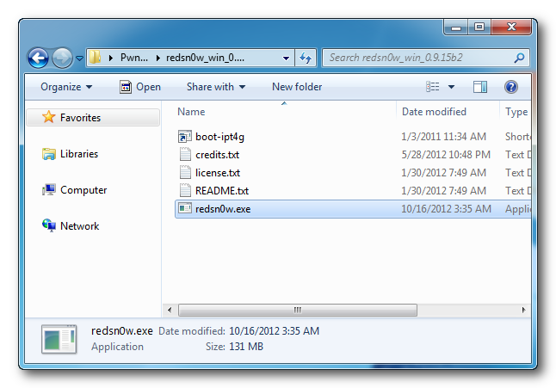Open the Help question mark icon
Viewport: 556px width, 388px height.
tap(510, 87)
